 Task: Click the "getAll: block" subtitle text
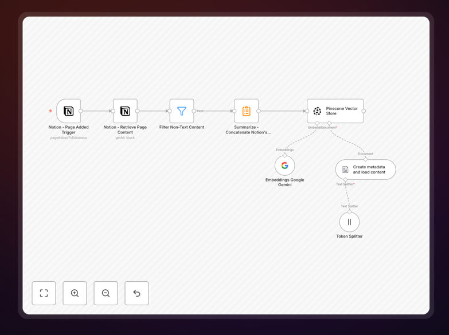(x=125, y=137)
